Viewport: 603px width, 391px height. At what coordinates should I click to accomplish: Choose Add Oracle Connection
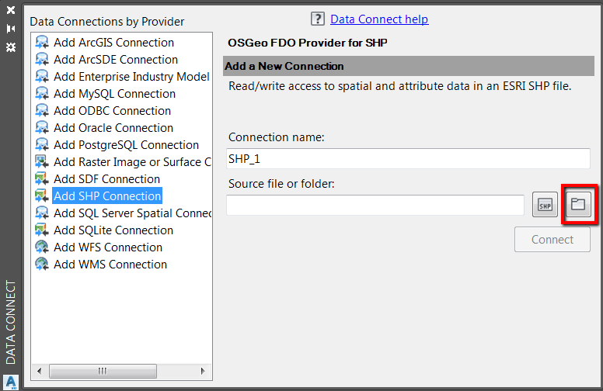pos(113,128)
